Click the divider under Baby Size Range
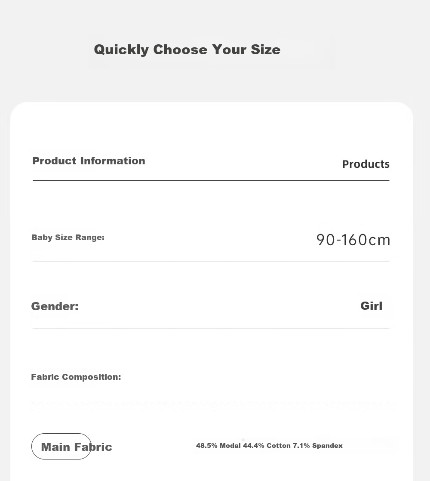Viewport: 430px width, 481px height. [211, 261]
